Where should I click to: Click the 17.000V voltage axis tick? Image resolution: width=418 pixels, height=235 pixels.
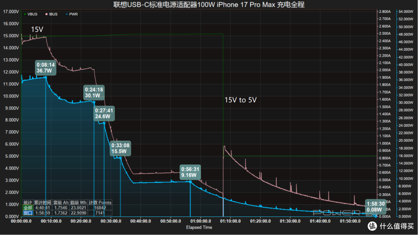[x=11, y=12]
